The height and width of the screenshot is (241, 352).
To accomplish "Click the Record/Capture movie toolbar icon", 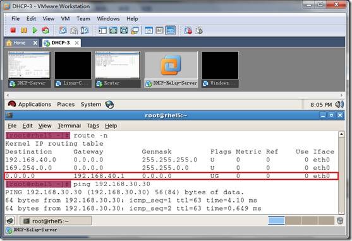I will click(188, 30).
